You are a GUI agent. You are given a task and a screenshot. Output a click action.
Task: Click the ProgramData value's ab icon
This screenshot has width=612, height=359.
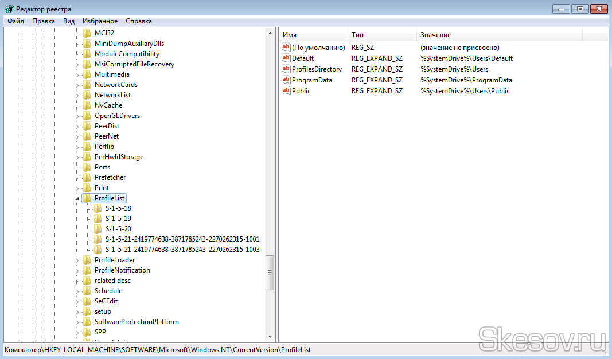[286, 80]
